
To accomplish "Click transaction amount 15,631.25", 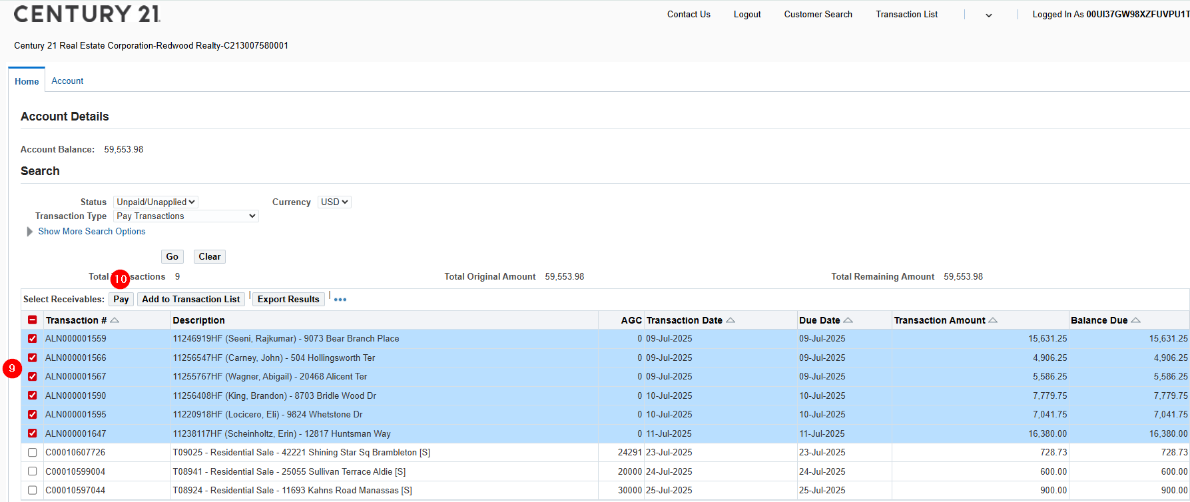I will 1047,338.
